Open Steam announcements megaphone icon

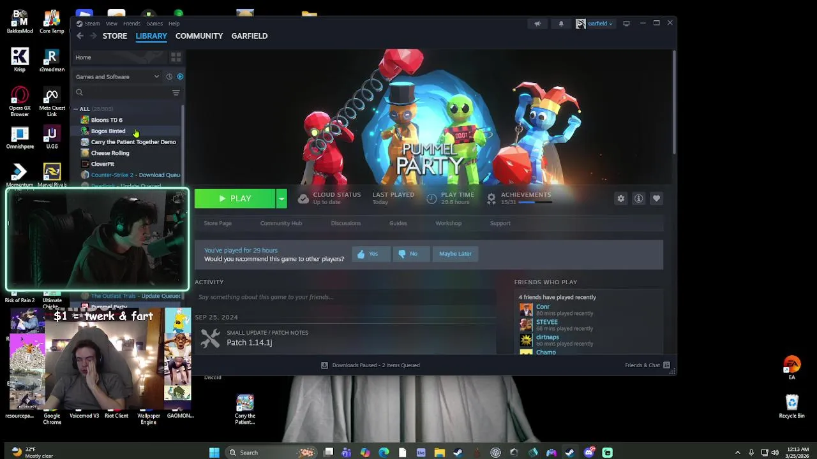(537, 24)
